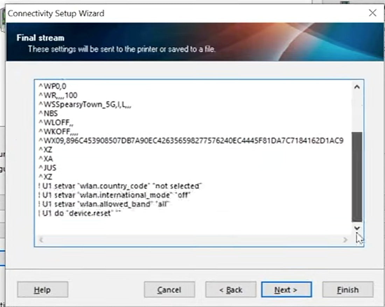This screenshot has height=307, width=385.
Task: Click the line "^WP0,0"
Action: point(52,86)
